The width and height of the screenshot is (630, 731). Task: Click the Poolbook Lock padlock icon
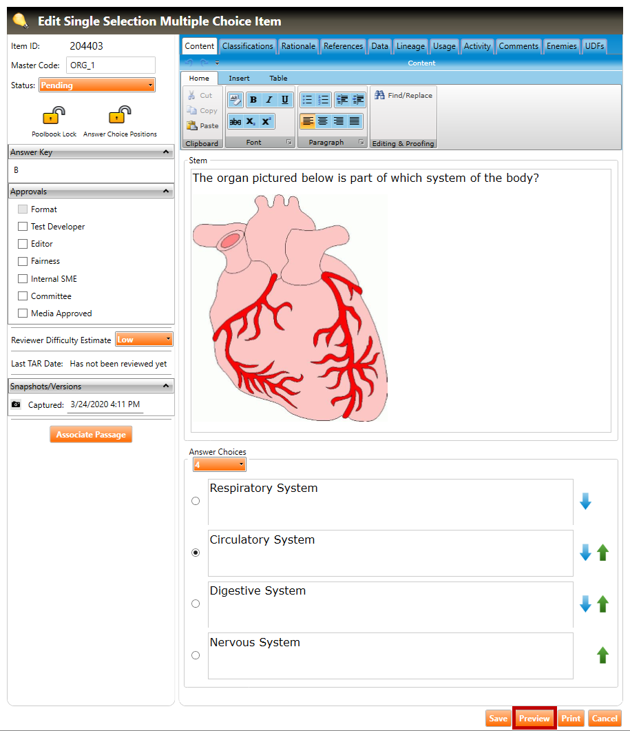(x=54, y=115)
